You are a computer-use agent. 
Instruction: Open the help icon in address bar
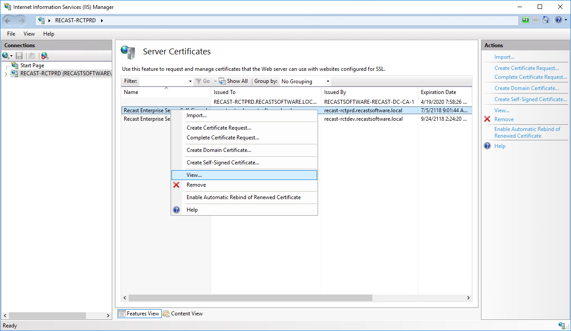tap(558, 20)
